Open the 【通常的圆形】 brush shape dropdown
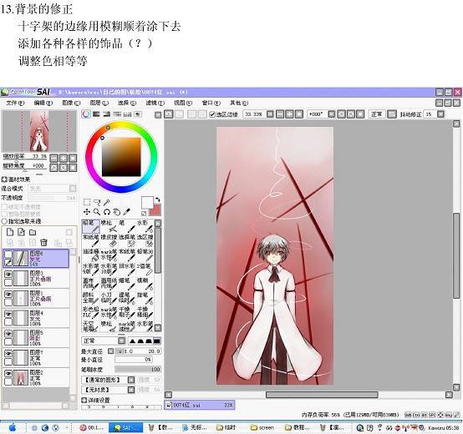The width and height of the screenshot is (463, 434). (131, 380)
